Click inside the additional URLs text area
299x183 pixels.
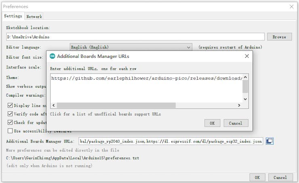[146, 88]
